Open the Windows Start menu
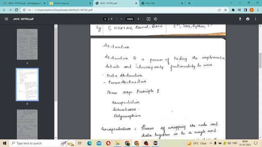The width and height of the screenshot is (262, 147). (5, 143)
